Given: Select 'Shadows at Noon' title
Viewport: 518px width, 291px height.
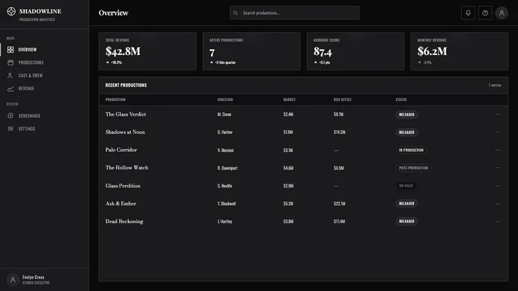Looking at the screenshot, I should [125, 132].
